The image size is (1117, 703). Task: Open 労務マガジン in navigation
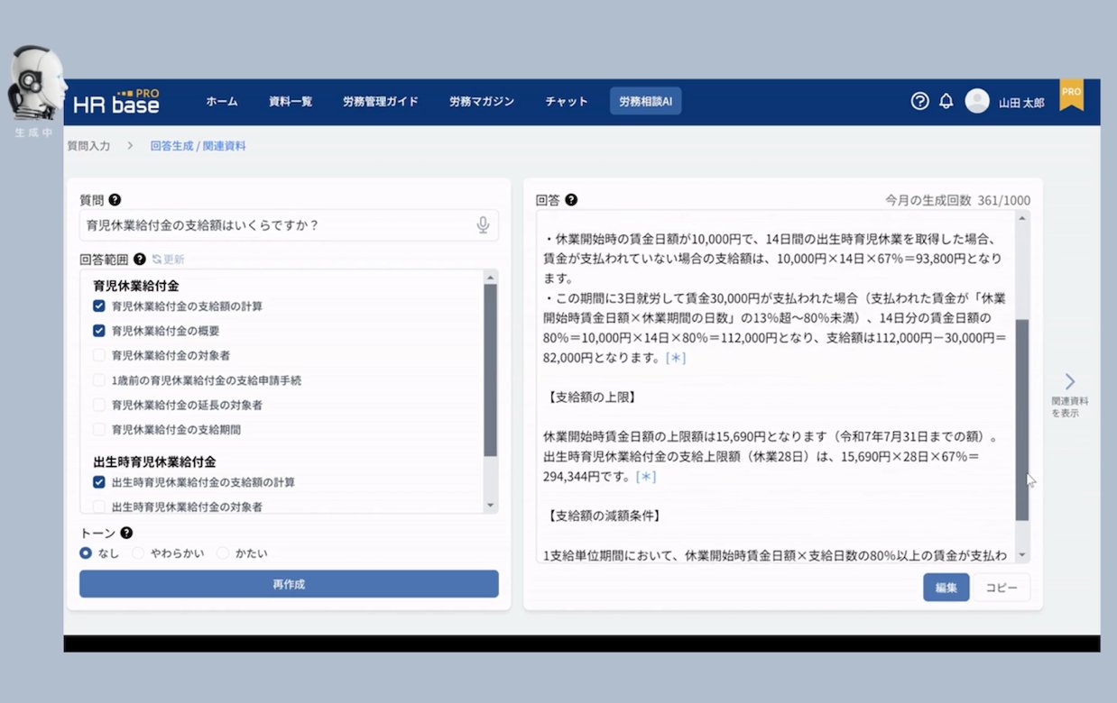point(482,102)
